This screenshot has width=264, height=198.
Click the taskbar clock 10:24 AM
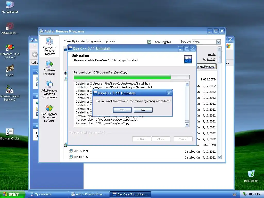[254, 194]
